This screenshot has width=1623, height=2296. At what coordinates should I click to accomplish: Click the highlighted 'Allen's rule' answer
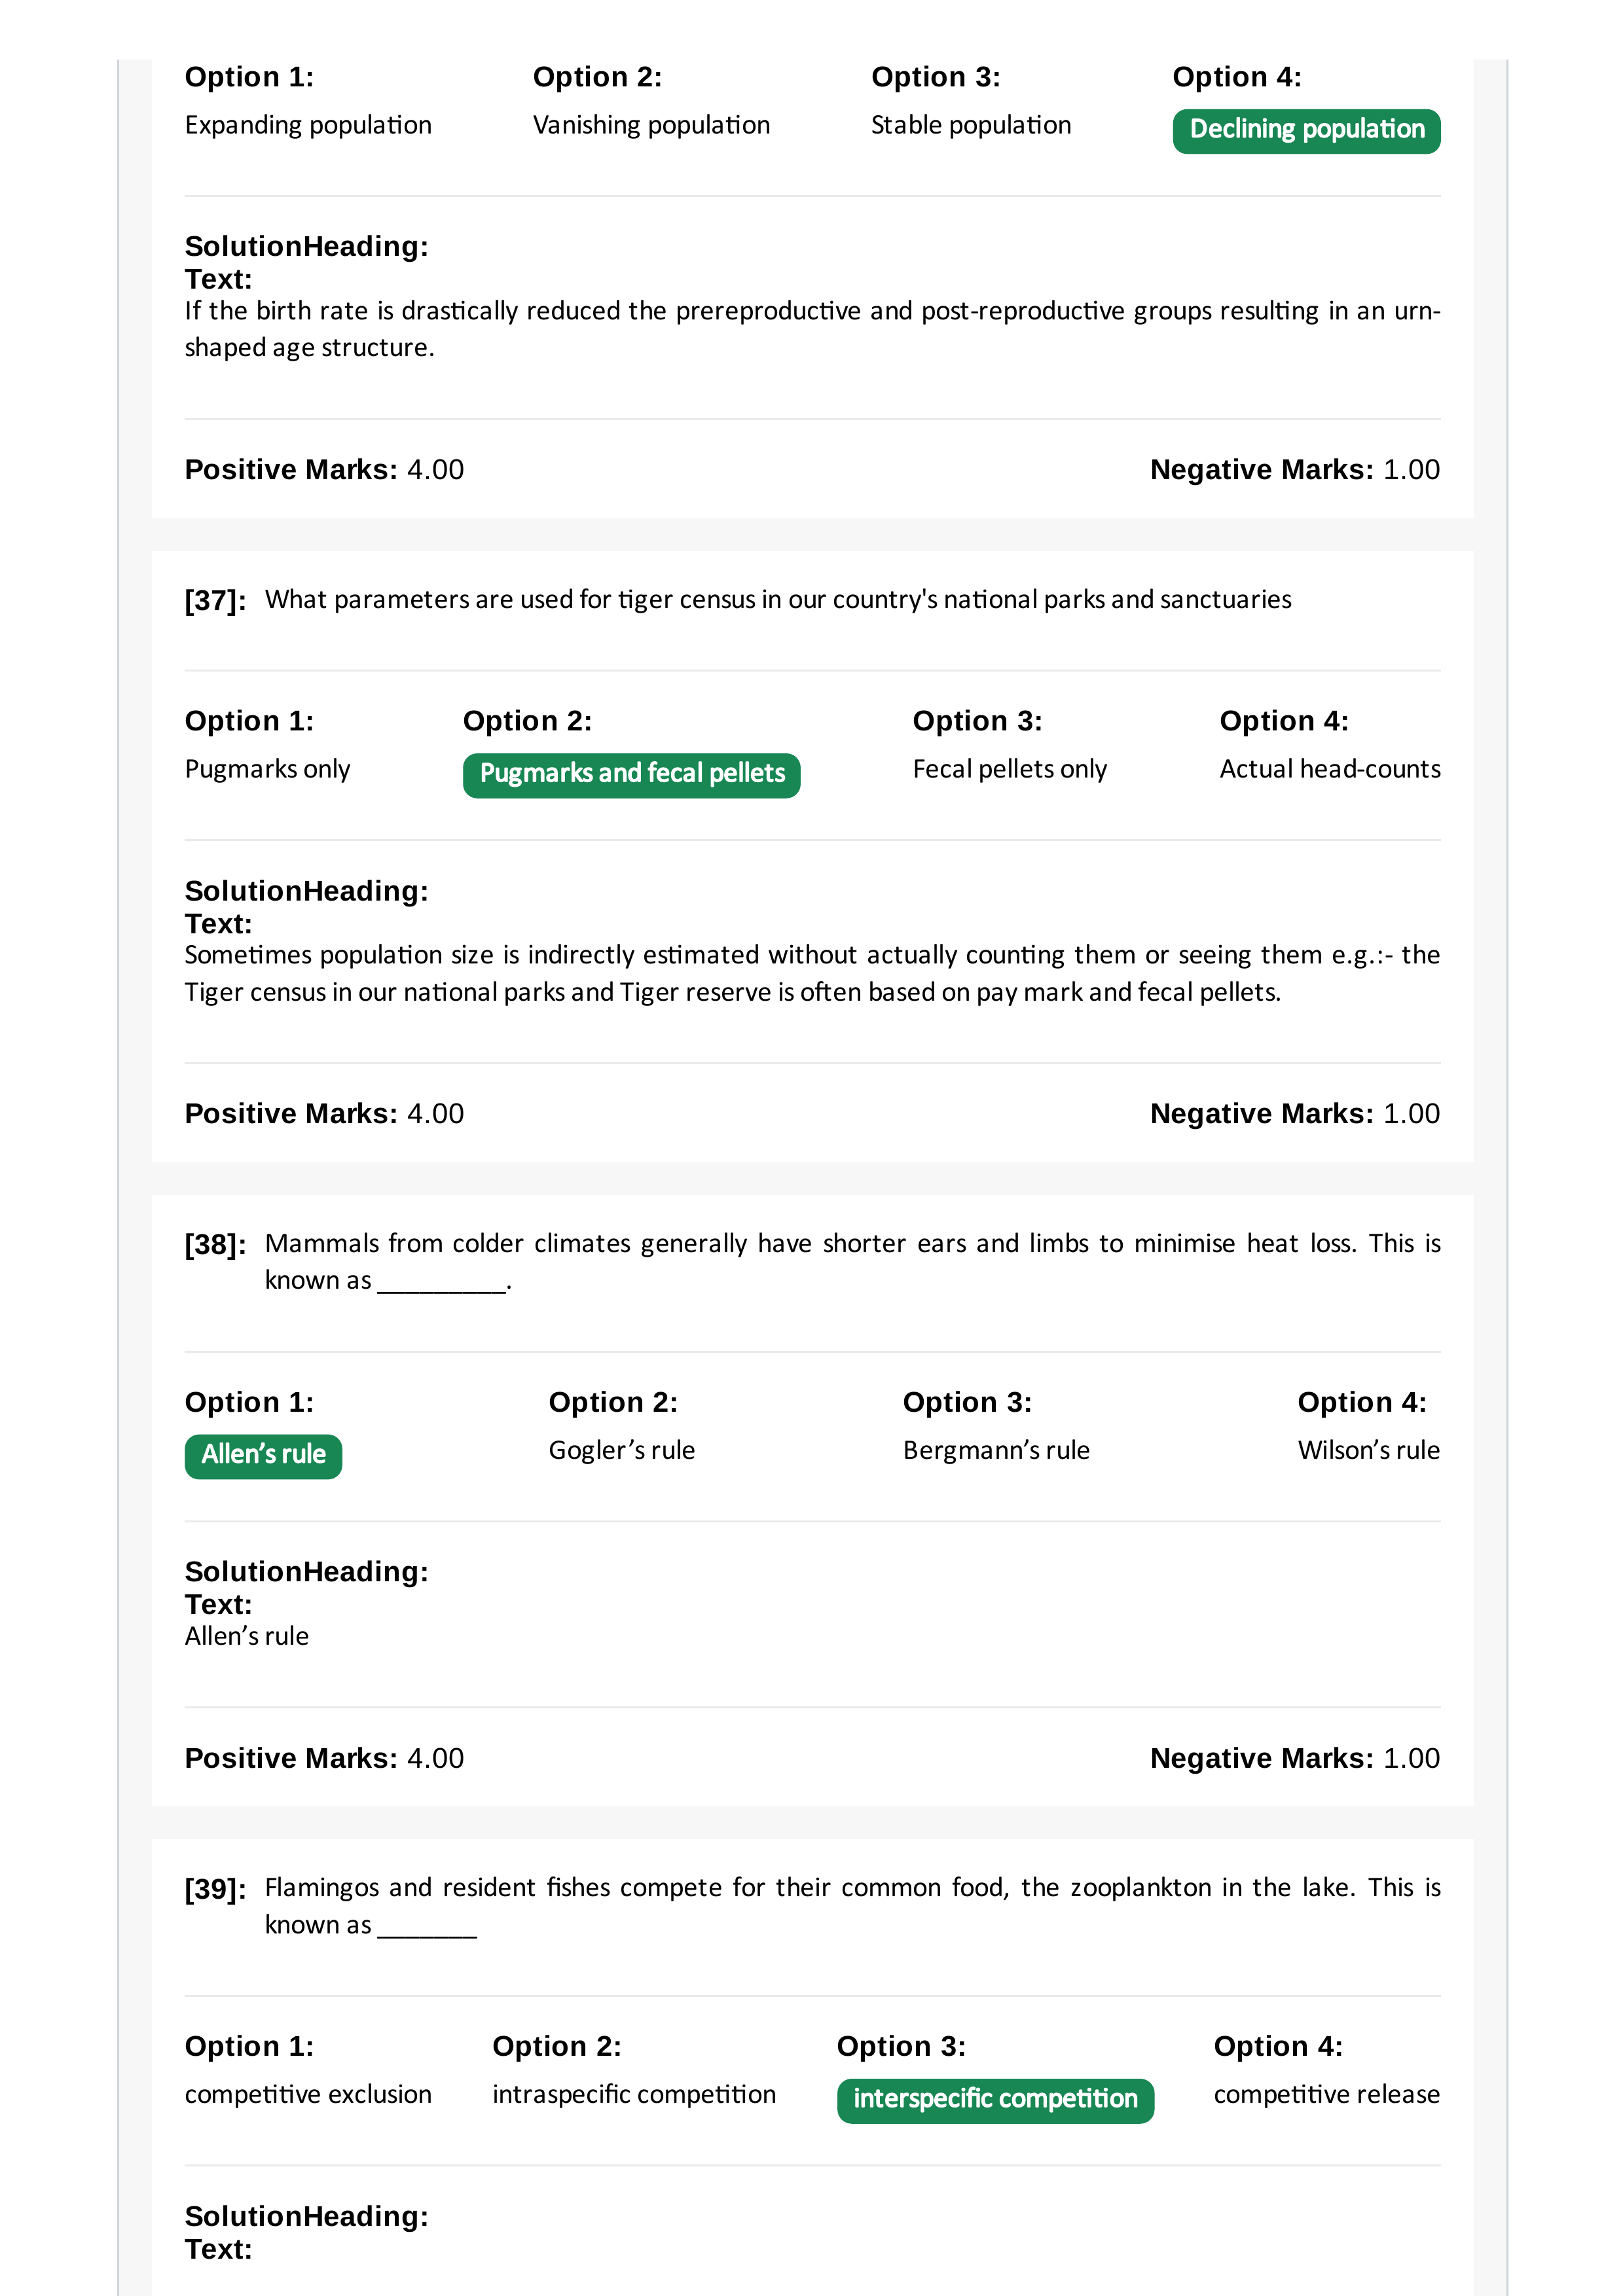click(263, 1456)
